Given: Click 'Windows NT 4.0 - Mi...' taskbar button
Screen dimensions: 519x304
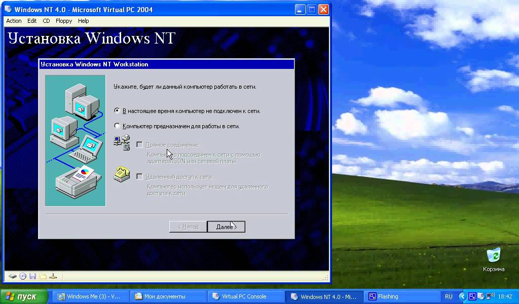Looking at the screenshot, I should point(324,296).
